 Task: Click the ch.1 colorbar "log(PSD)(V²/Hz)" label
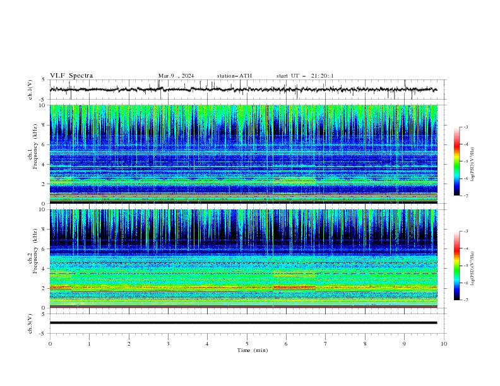[x=472, y=165]
